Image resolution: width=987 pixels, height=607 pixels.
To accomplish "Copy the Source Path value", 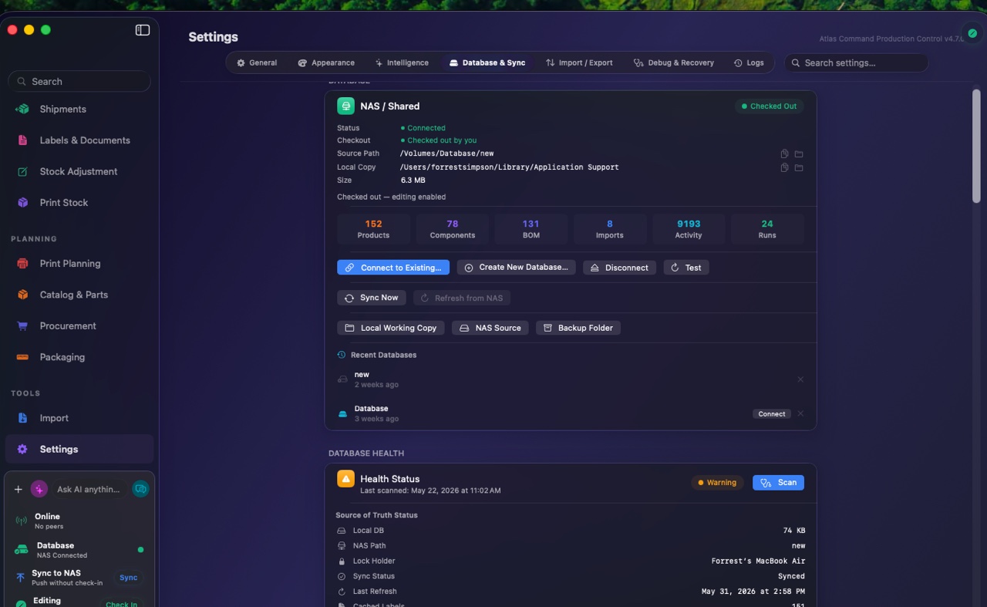I will pos(784,153).
